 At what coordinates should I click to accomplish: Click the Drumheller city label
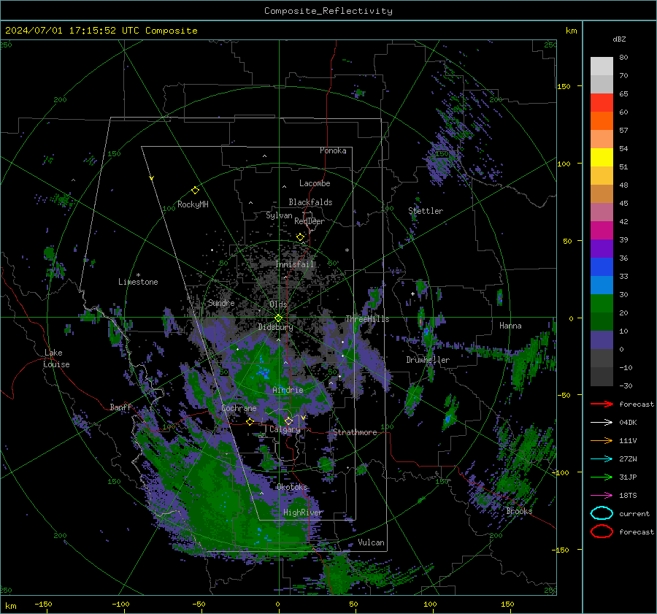[428, 360]
